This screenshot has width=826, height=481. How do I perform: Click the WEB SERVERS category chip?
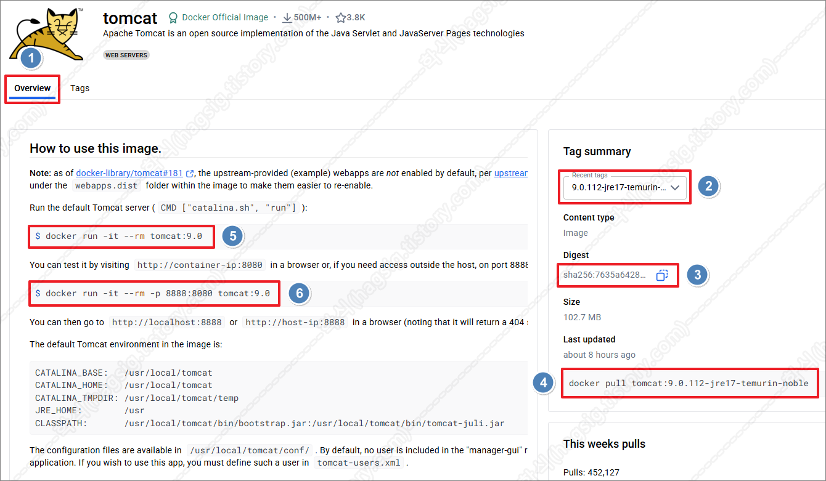[x=126, y=55]
